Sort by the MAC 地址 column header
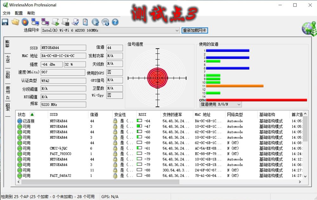The height and width of the screenshot is (200, 317). [x=203, y=115]
